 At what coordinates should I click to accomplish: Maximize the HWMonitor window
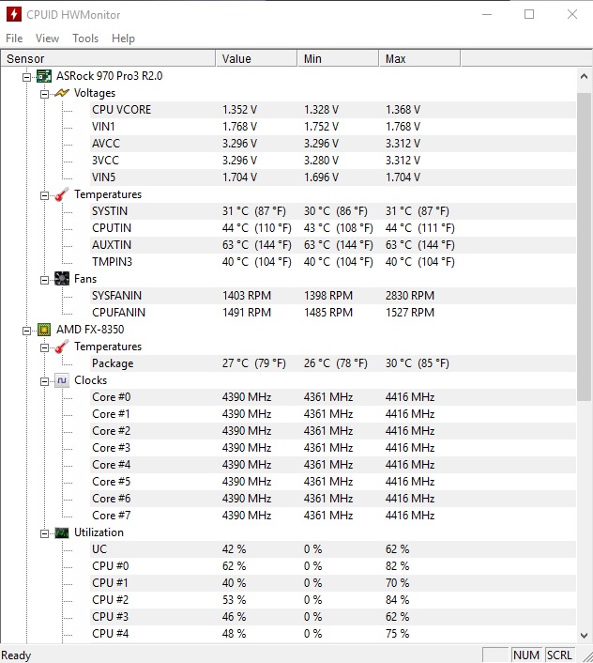pyautogui.click(x=529, y=14)
